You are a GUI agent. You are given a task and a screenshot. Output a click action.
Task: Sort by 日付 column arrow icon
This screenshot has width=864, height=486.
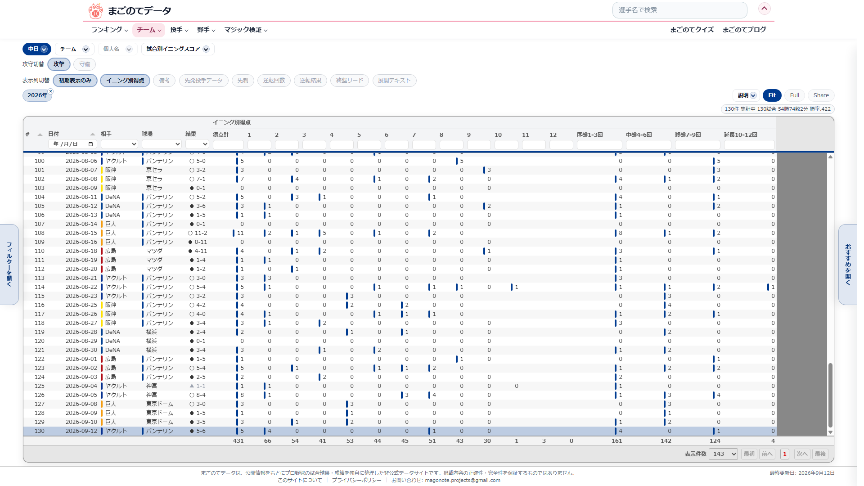coord(92,135)
